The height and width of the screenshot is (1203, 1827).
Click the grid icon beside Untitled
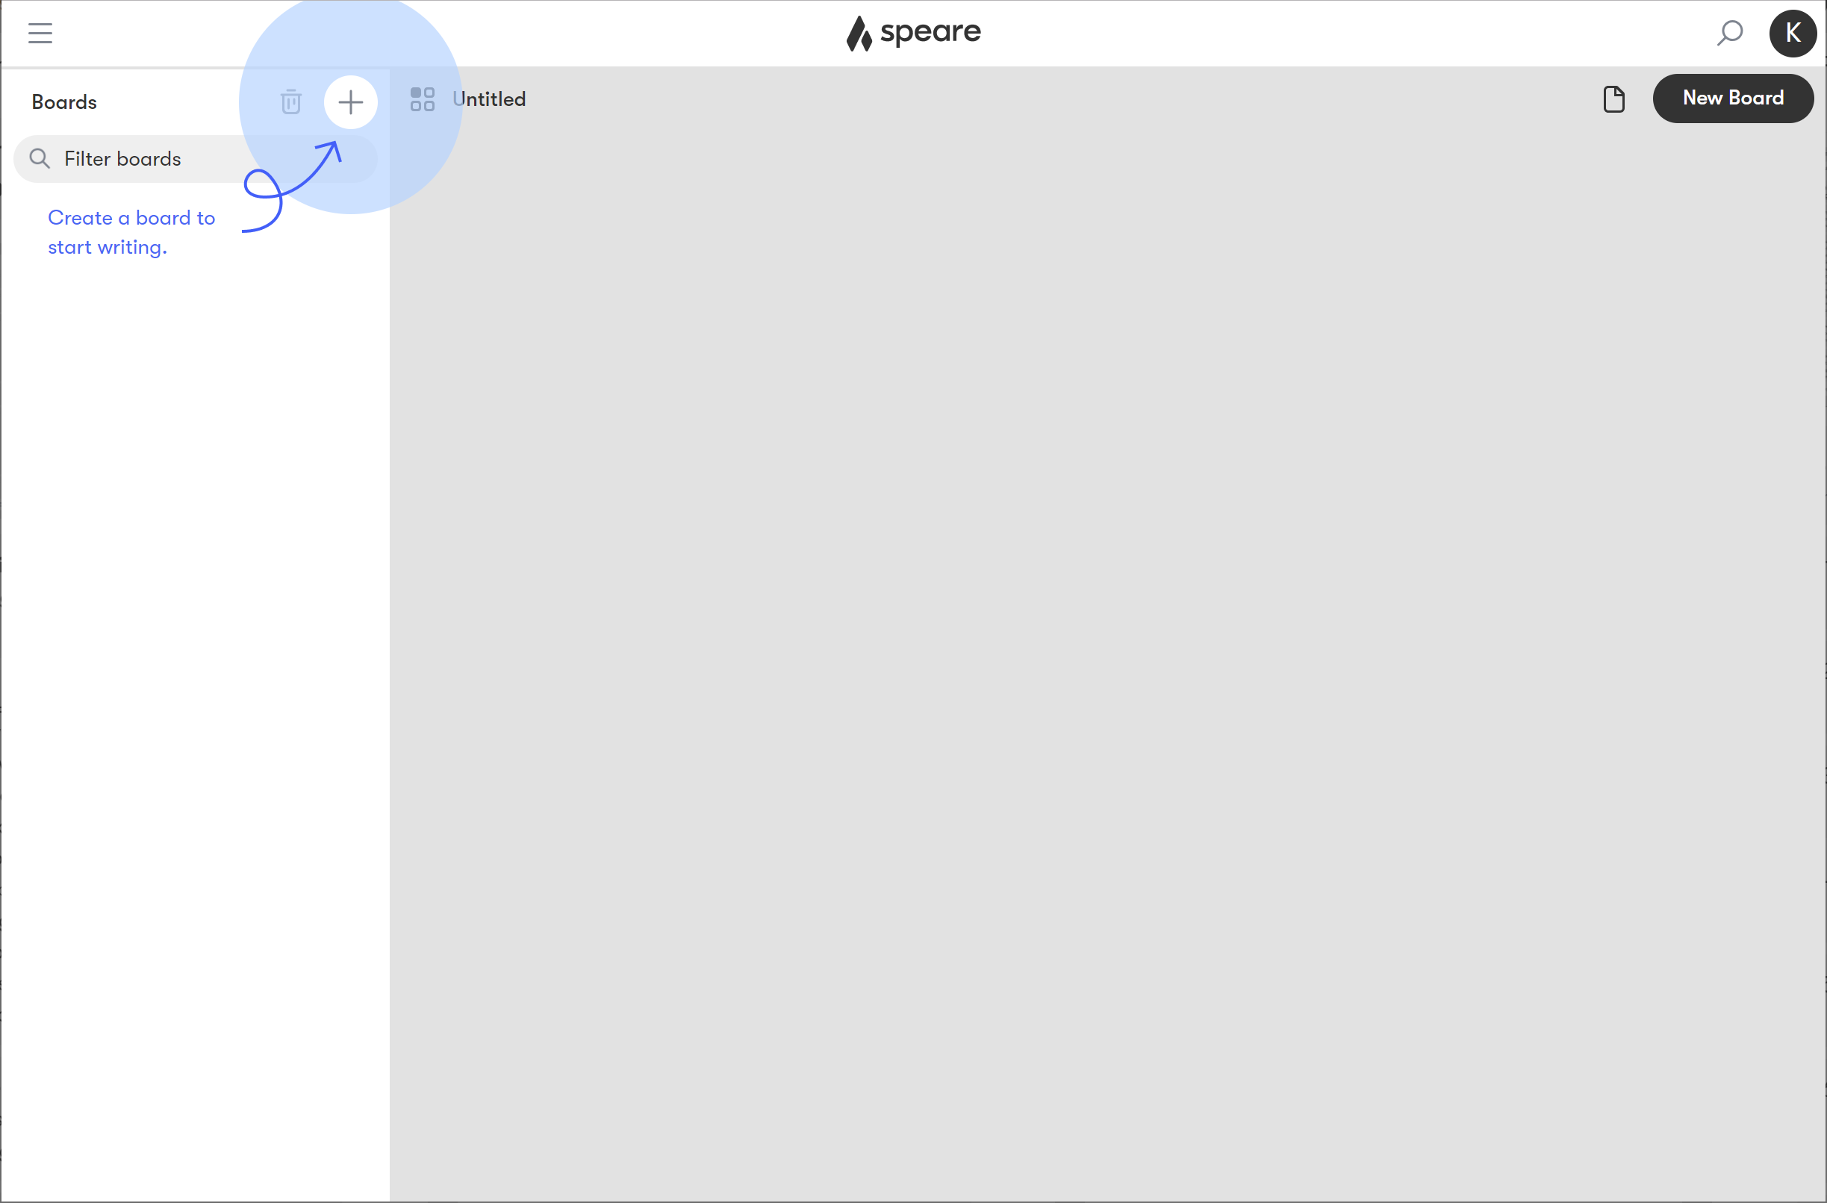[x=422, y=99]
